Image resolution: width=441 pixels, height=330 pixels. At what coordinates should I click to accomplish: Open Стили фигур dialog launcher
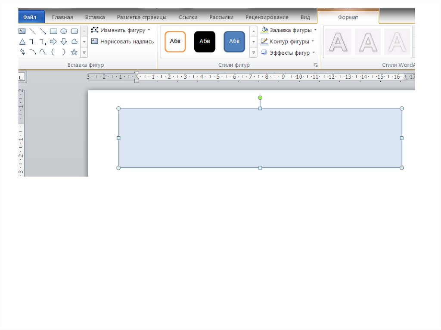tap(316, 65)
